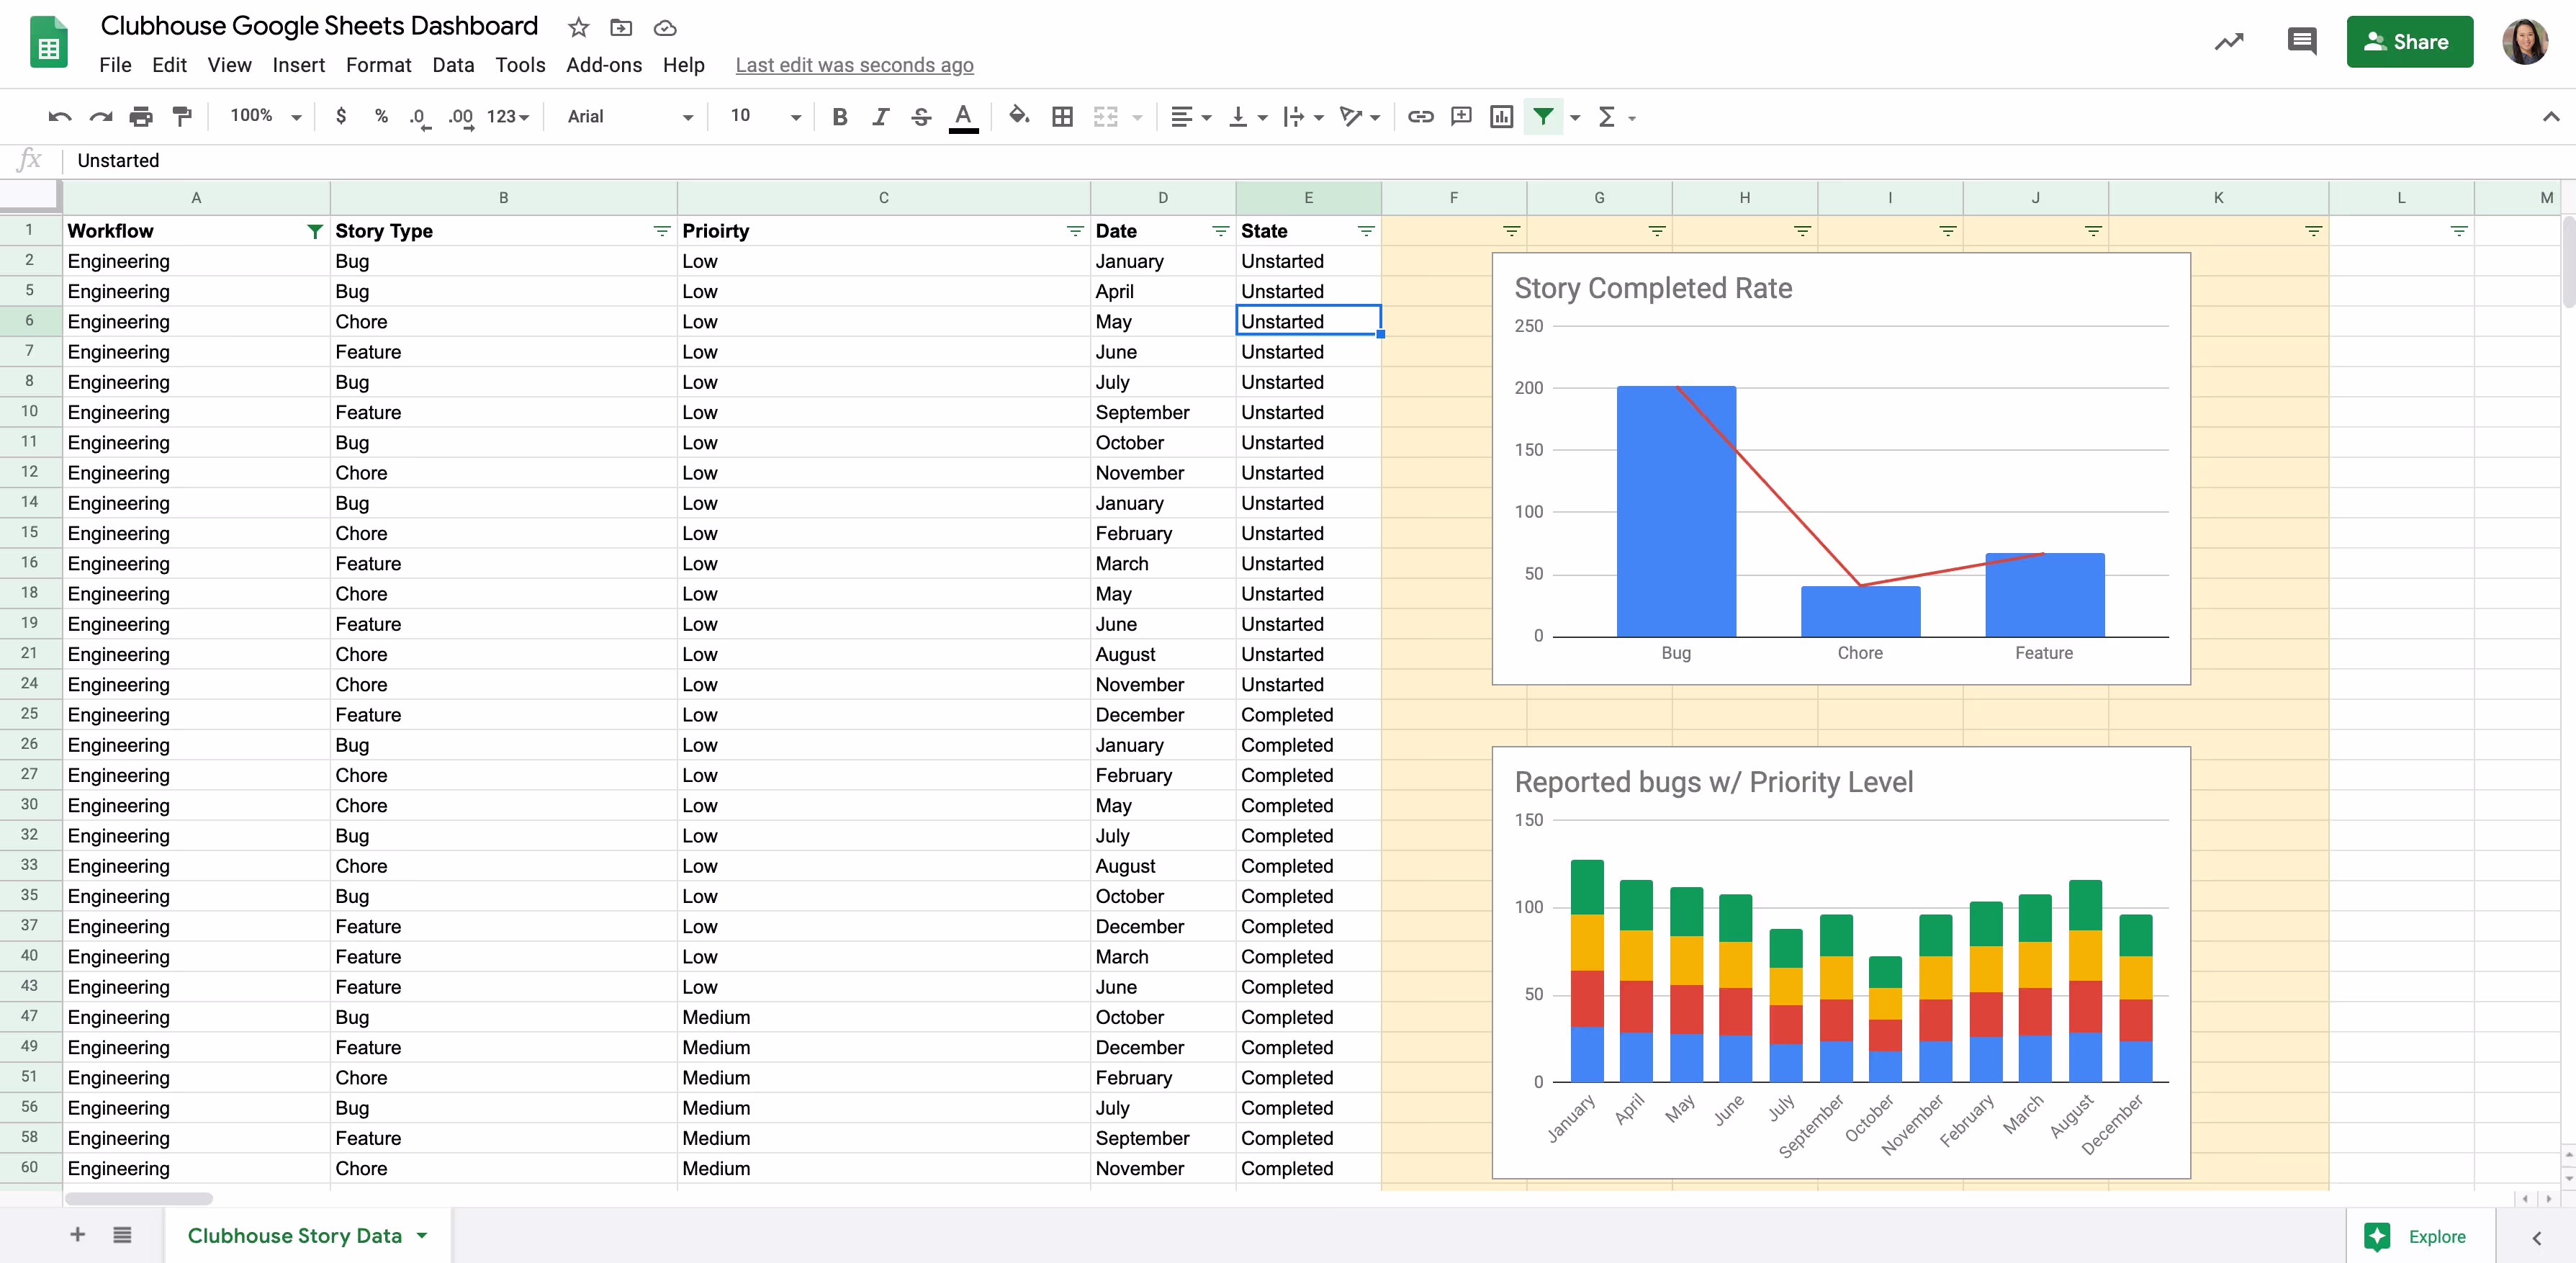Screen dimensions: 2576x1263
Task: Click the green Share button
Action: point(2409,42)
